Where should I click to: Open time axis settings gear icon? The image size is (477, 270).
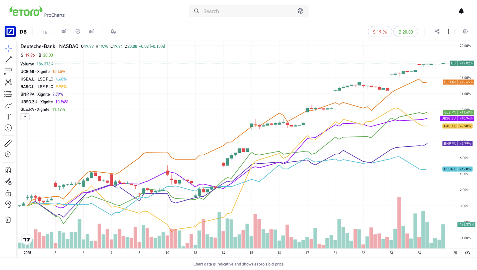pyautogui.click(x=467, y=253)
